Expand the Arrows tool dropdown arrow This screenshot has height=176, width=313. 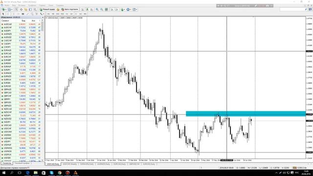pyautogui.click(x=44, y=14)
